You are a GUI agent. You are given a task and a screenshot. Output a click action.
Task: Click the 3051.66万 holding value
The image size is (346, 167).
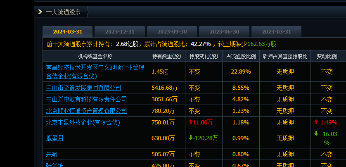pyautogui.click(x=164, y=99)
